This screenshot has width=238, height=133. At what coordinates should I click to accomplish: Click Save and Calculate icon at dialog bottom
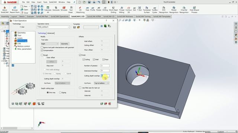(x=17, y=103)
